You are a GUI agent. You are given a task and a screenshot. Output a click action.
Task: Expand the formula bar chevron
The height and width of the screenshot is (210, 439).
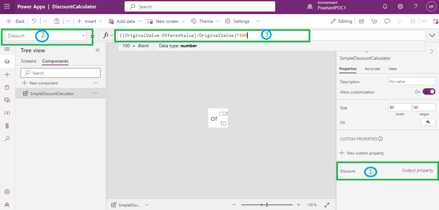(x=432, y=36)
